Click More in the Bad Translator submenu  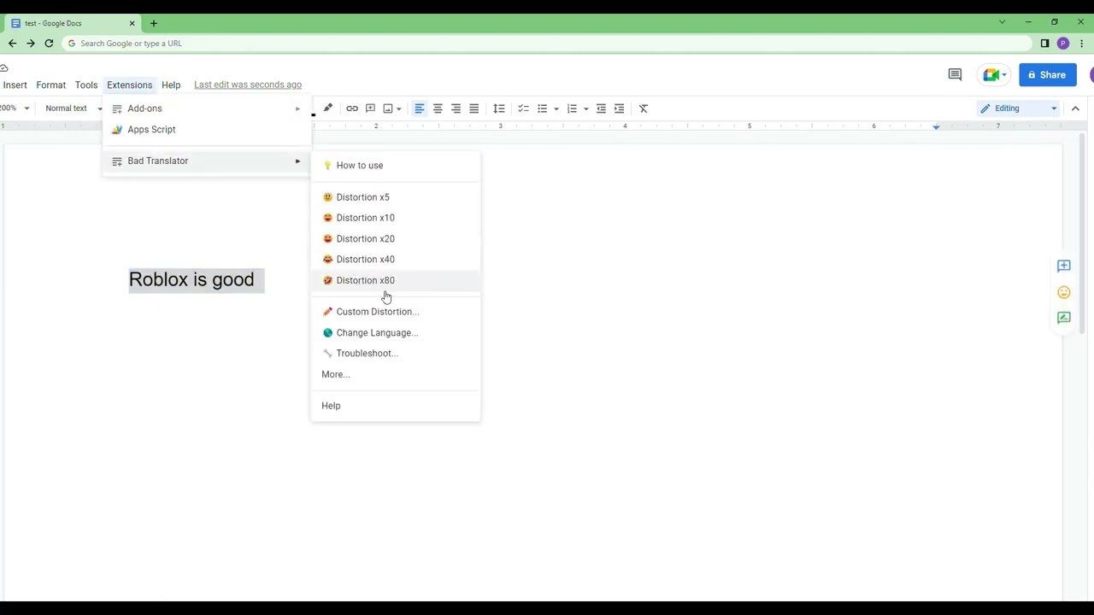coord(396,374)
